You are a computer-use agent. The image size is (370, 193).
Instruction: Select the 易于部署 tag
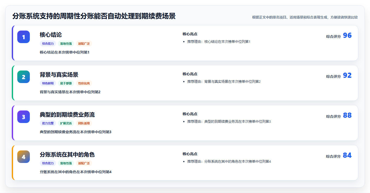tap(66, 84)
